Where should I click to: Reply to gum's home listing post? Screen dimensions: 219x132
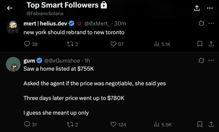[27, 124]
